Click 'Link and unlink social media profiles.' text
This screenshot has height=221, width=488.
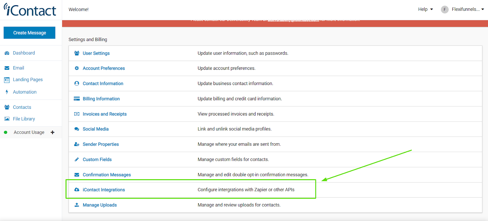tap(235, 129)
